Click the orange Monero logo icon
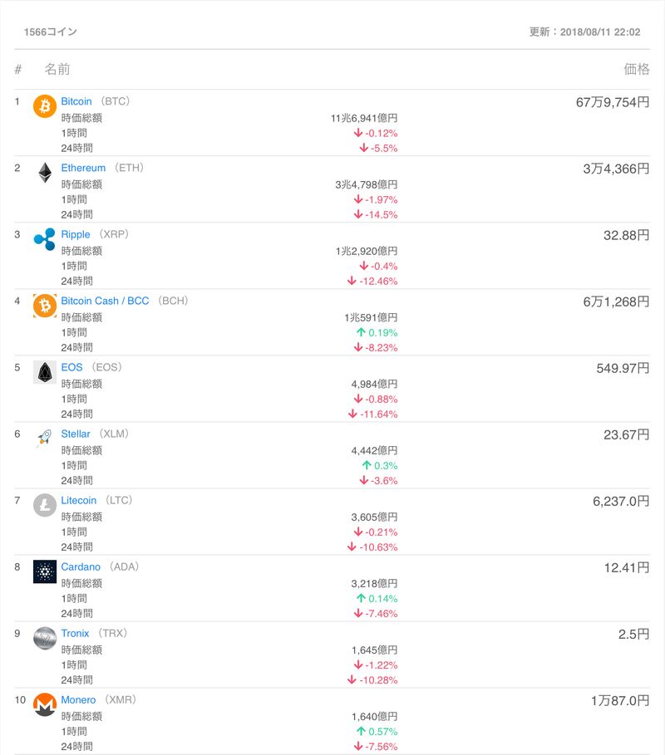This screenshot has height=755, width=665. click(x=45, y=704)
